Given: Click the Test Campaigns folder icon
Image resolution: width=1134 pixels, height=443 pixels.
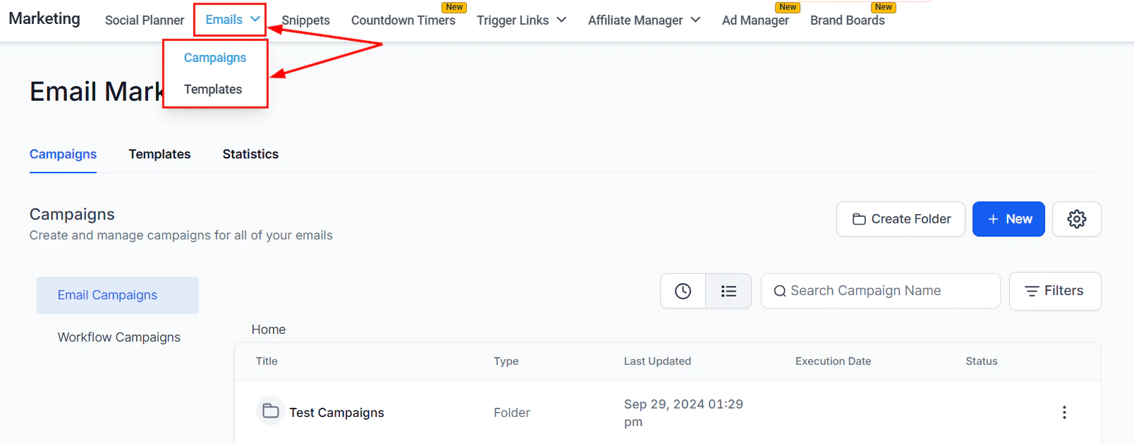Looking at the screenshot, I should point(271,411).
